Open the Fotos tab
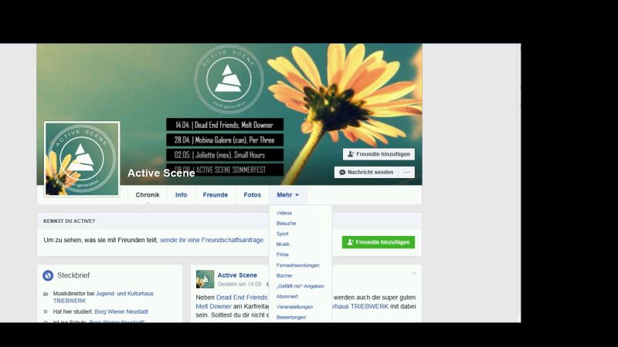618x347 pixels. click(253, 195)
